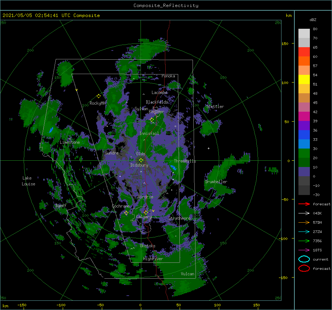Select the yellow 54 dBZ swatch
Image resolution: width=332 pixels, height=310 pixels.
(304, 79)
